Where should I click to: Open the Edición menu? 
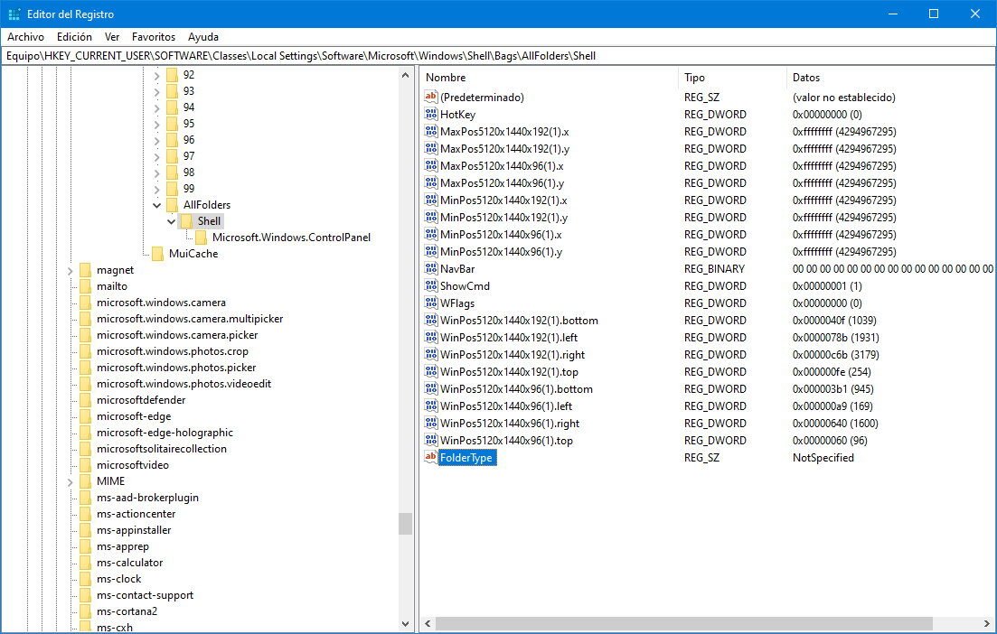tap(74, 37)
